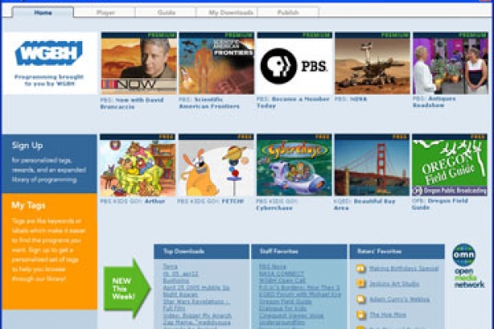This screenshot has height=329, width=494.
Task: Open the Cyberchase thumbnail
Action: click(294, 164)
